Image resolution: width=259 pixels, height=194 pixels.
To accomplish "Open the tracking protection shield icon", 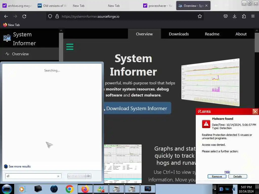I will (x=50, y=16).
